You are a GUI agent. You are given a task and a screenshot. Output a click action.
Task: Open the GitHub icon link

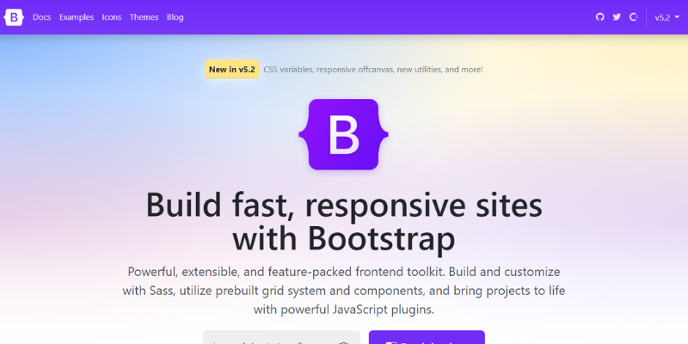[x=599, y=17]
